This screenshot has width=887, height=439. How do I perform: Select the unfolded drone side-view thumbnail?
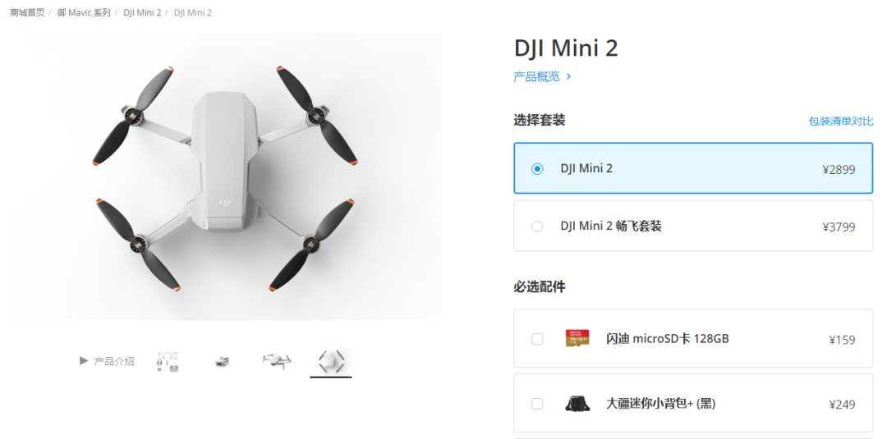(277, 361)
